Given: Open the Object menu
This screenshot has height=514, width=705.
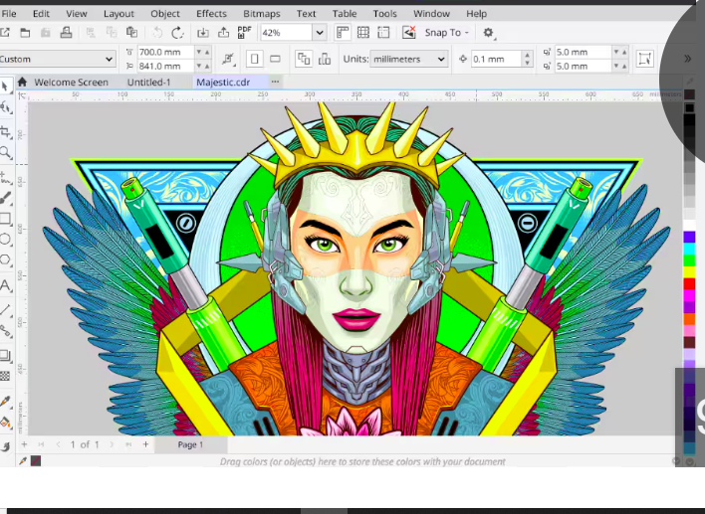Looking at the screenshot, I should pos(165,14).
